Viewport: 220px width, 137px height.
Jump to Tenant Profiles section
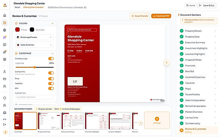click(198, 94)
